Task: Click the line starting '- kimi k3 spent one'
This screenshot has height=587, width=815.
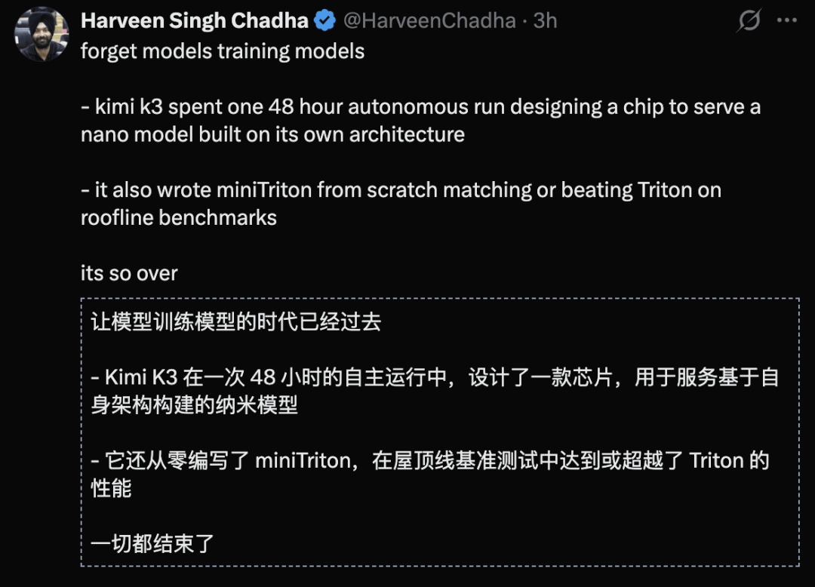Action: click(420, 107)
